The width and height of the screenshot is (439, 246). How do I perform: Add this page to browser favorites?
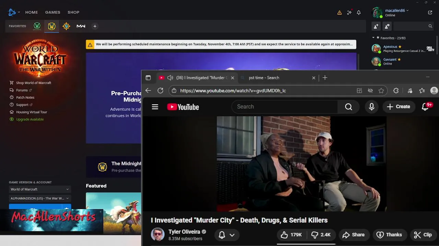pos(381,91)
